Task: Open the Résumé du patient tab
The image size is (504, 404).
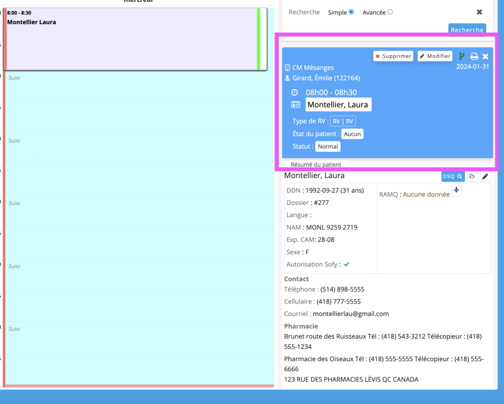Action: (316, 165)
